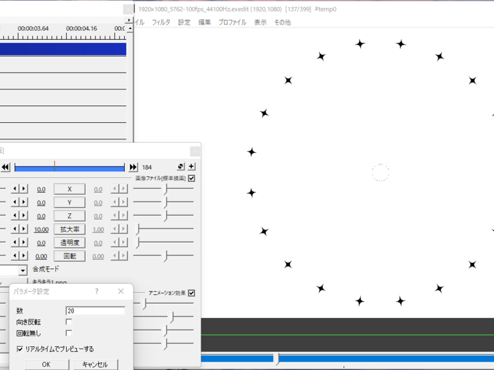Click the X left value 0.0
The image size is (494, 370).
(41, 189)
